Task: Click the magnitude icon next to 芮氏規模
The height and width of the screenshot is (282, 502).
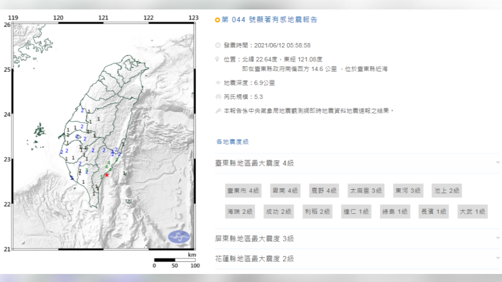Action: [x=218, y=97]
